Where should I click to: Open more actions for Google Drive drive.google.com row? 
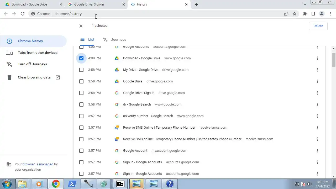click(x=317, y=81)
